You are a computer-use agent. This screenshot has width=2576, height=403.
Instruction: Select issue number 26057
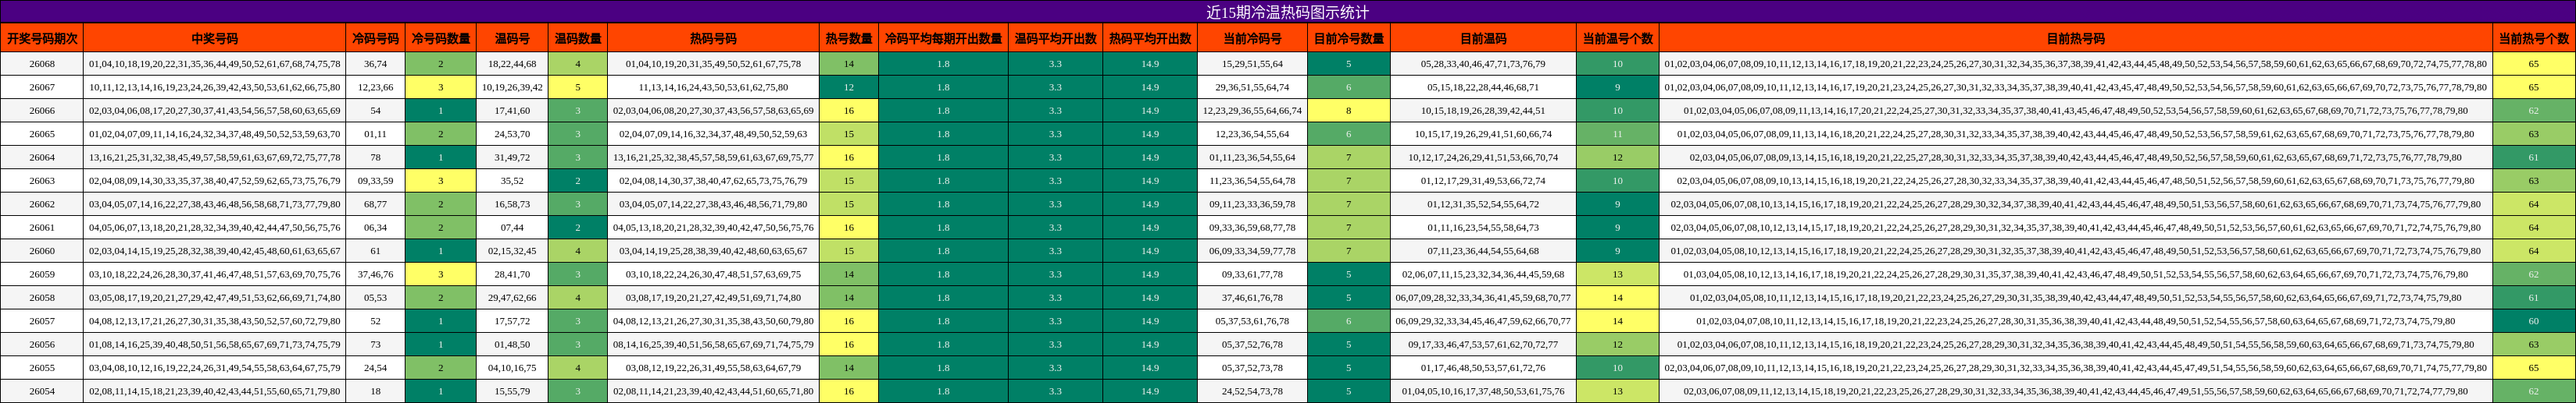[42, 321]
